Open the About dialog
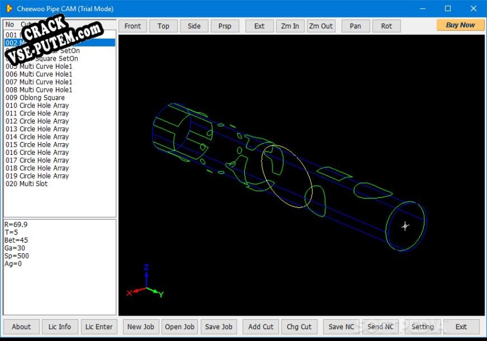The width and height of the screenshot is (487, 341). (x=21, y=327)
